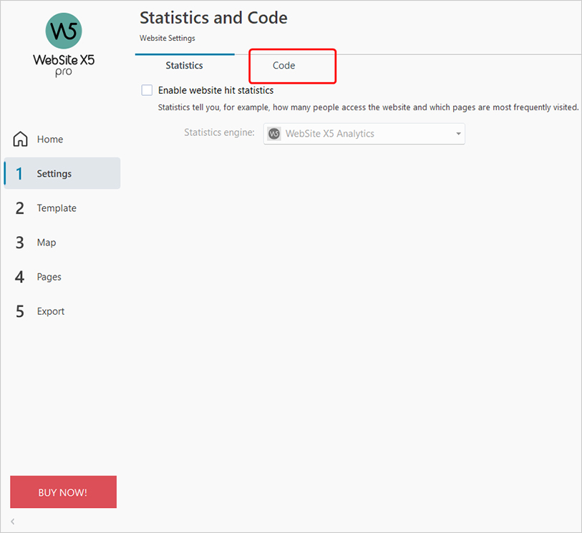Select step number 2 beside Template
Viewport: 582px width, 533px height.
[x=20, y=208]
